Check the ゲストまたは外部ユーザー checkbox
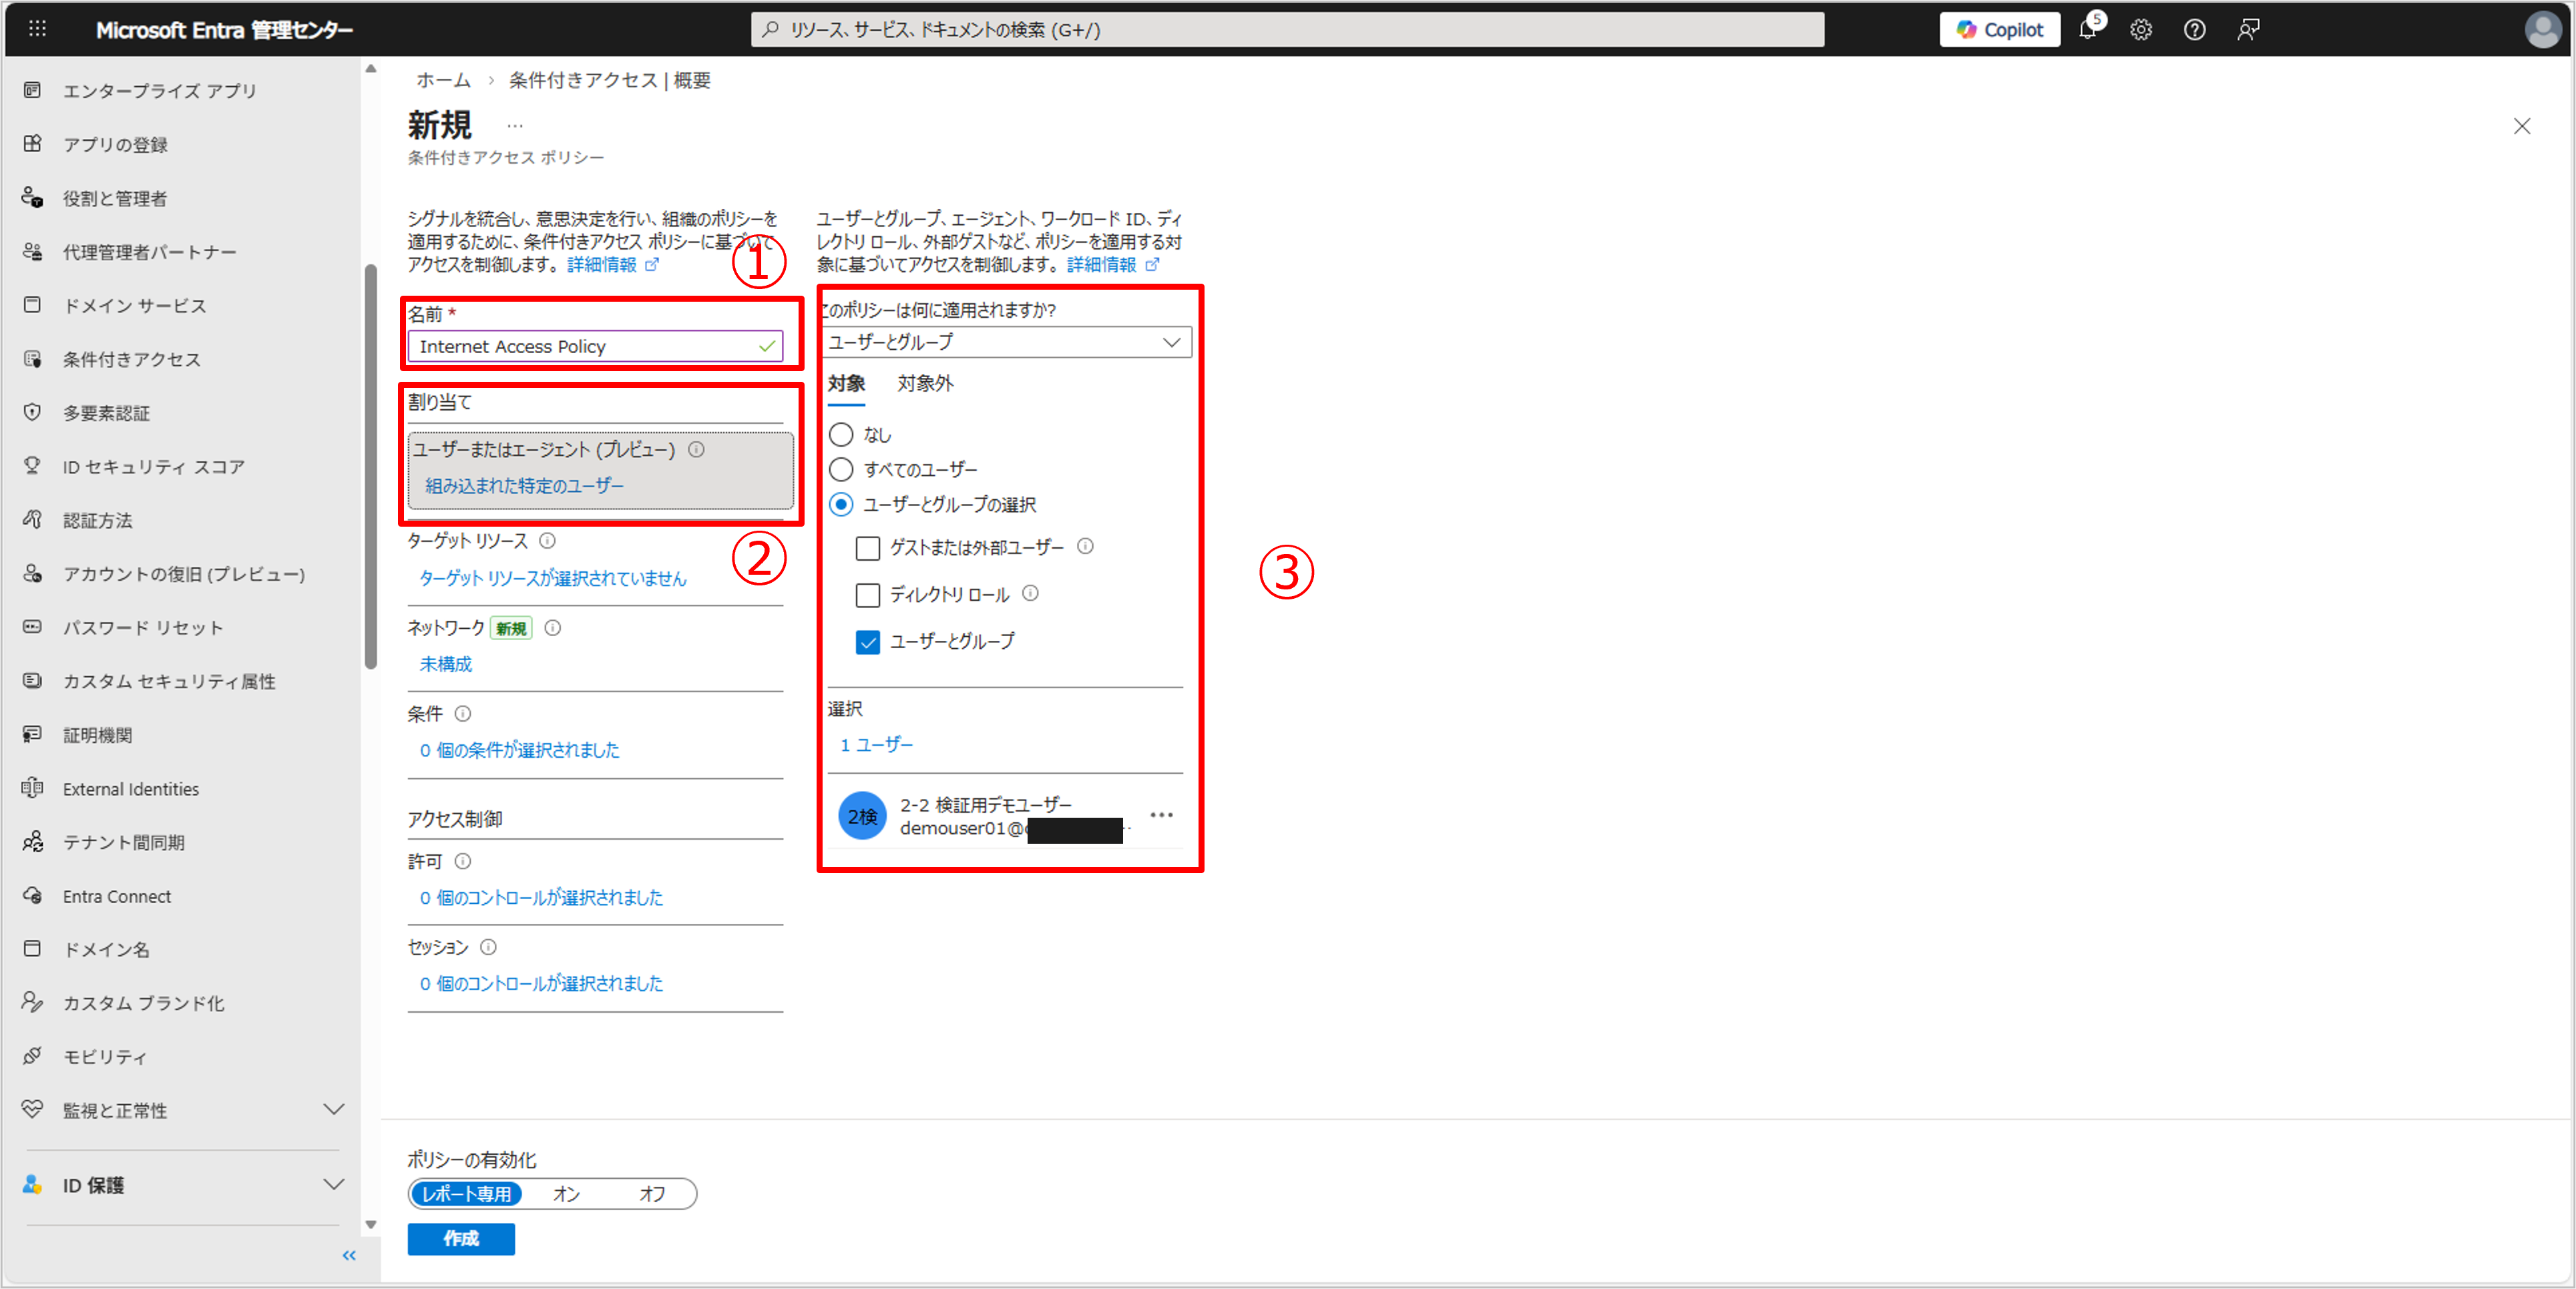Screen dimensions: 2576x1289 click(x=867, y=548)
